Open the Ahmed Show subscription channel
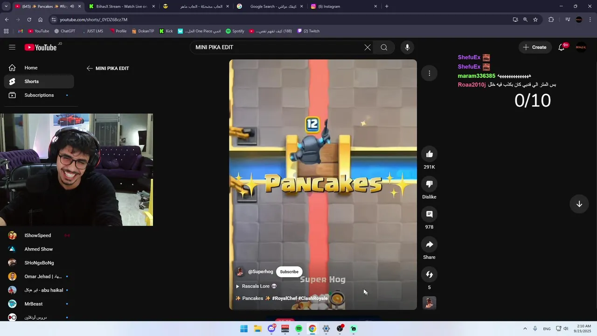 pyautogui.click(x=39, y=249)
